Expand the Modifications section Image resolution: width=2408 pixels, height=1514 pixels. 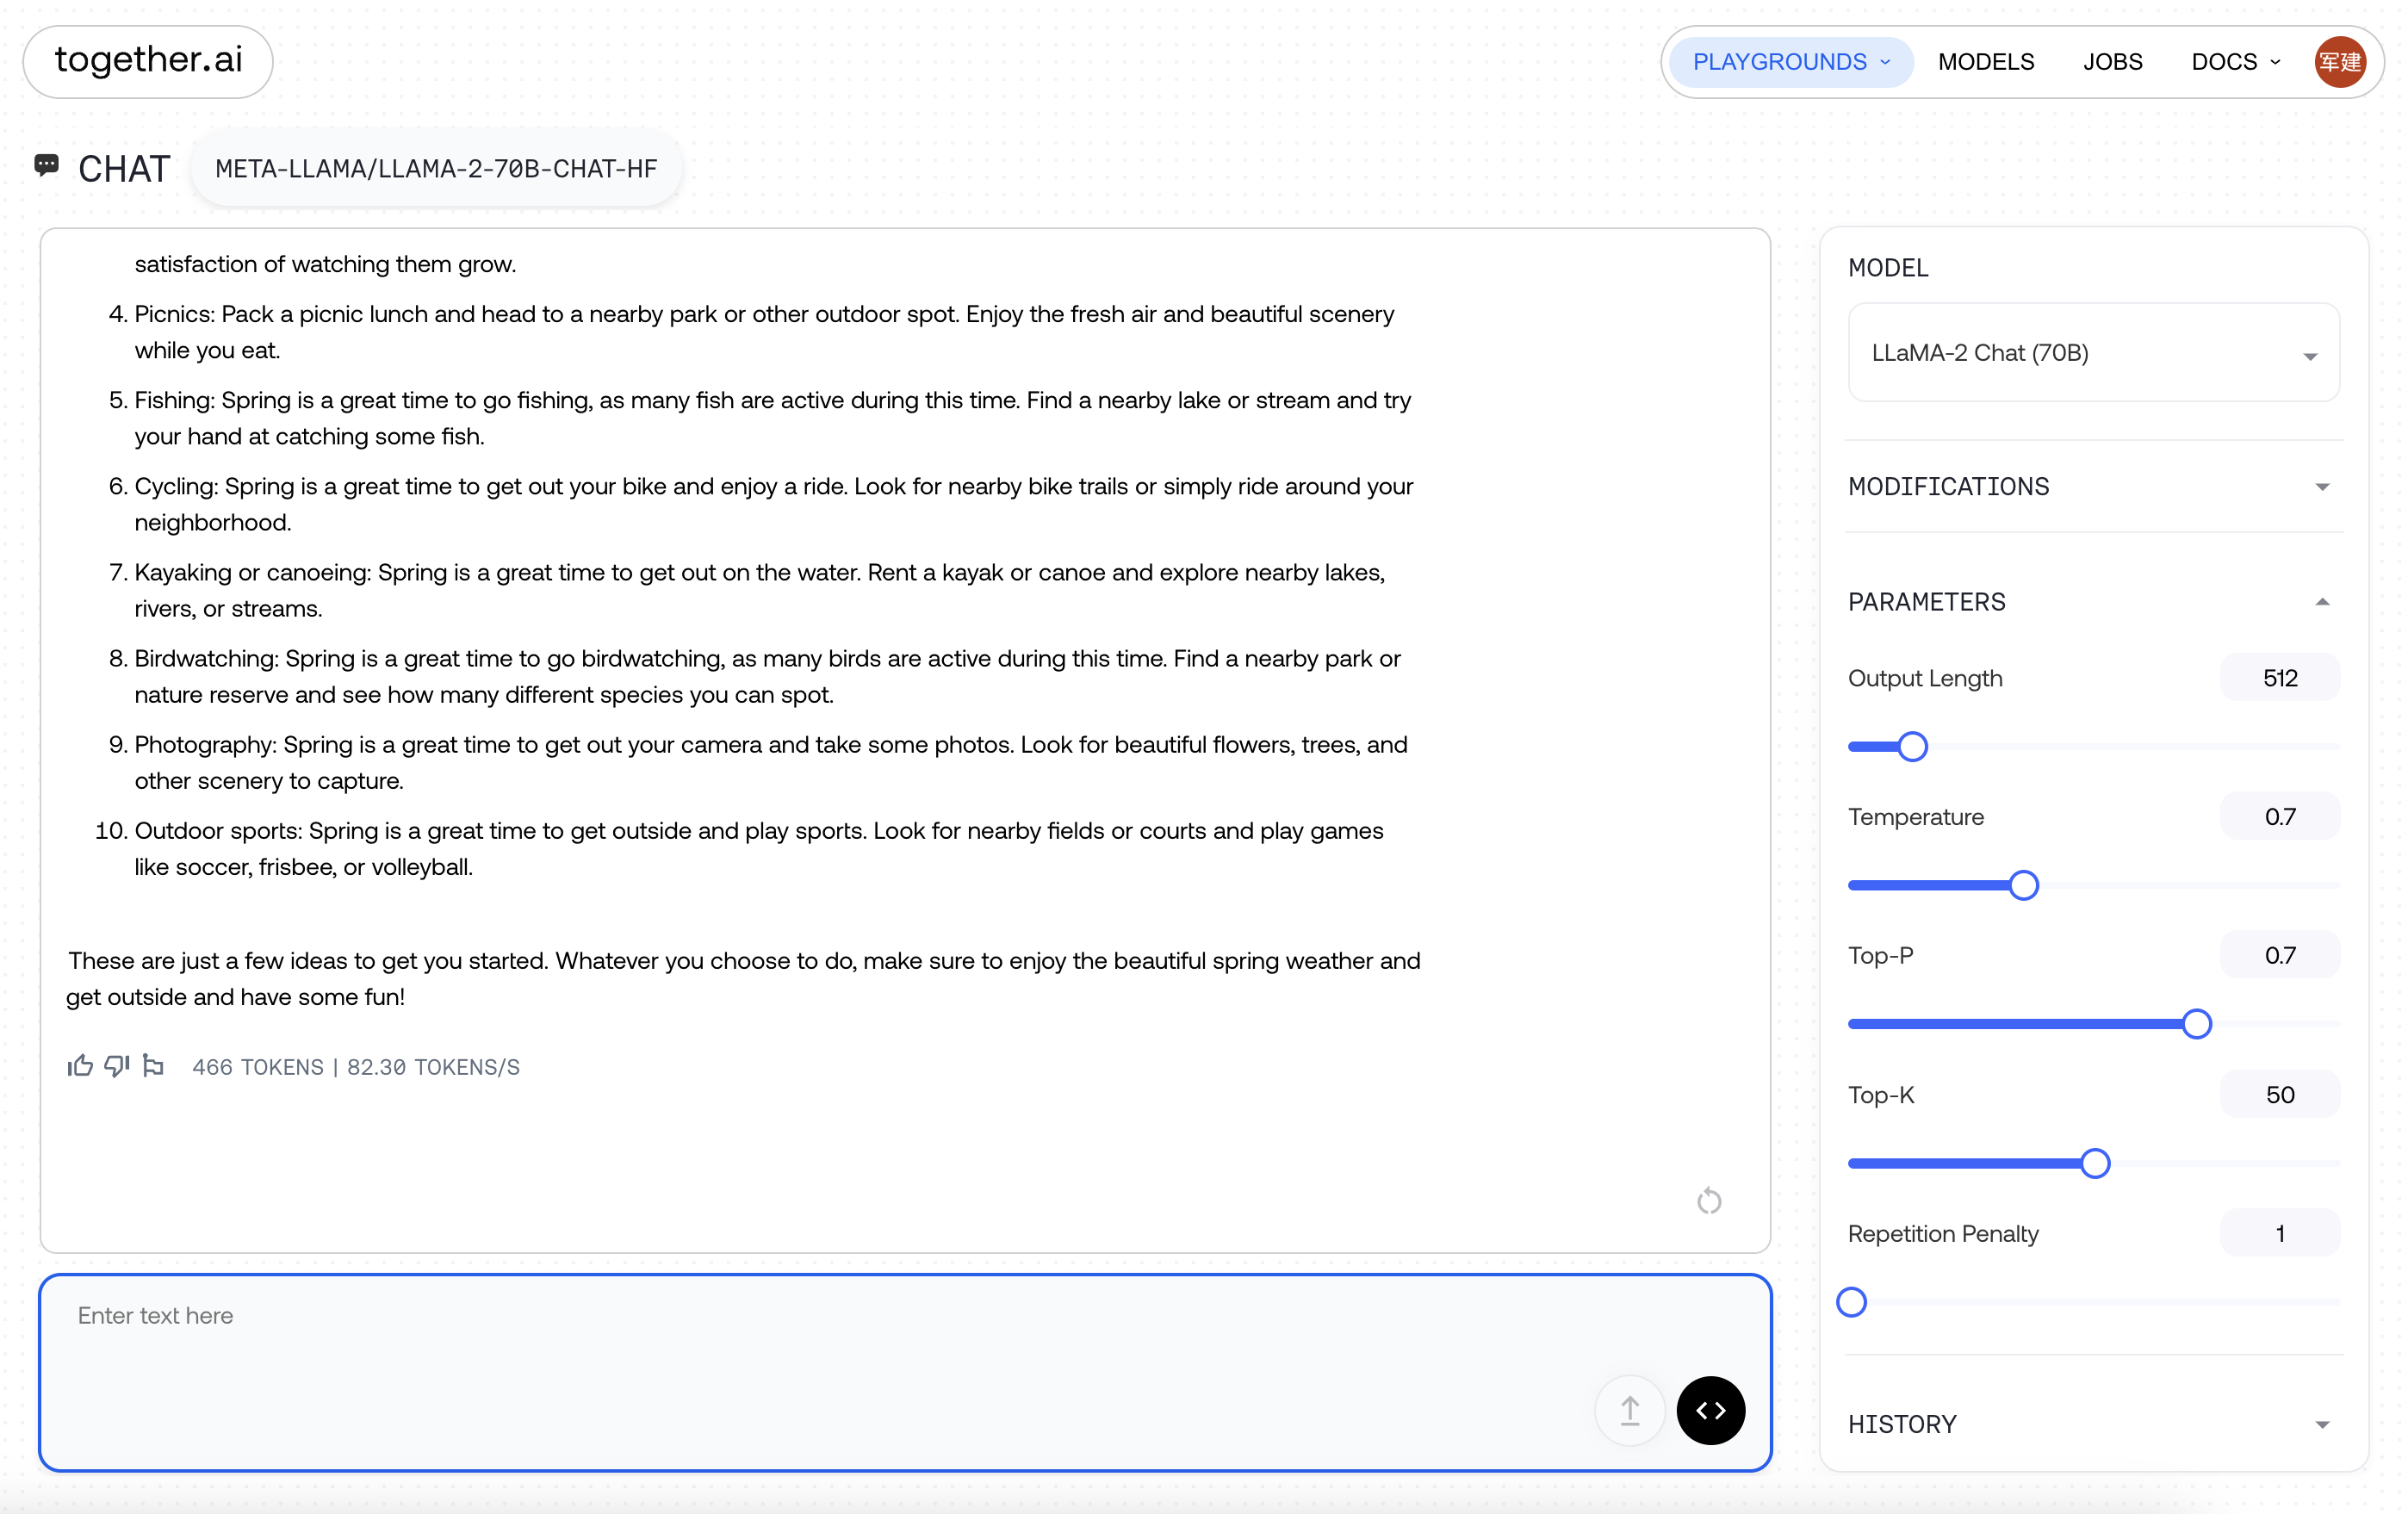click(x=2093, y=487)
